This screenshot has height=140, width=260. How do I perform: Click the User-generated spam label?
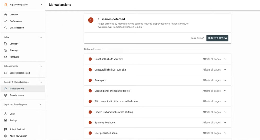point(106,133)
